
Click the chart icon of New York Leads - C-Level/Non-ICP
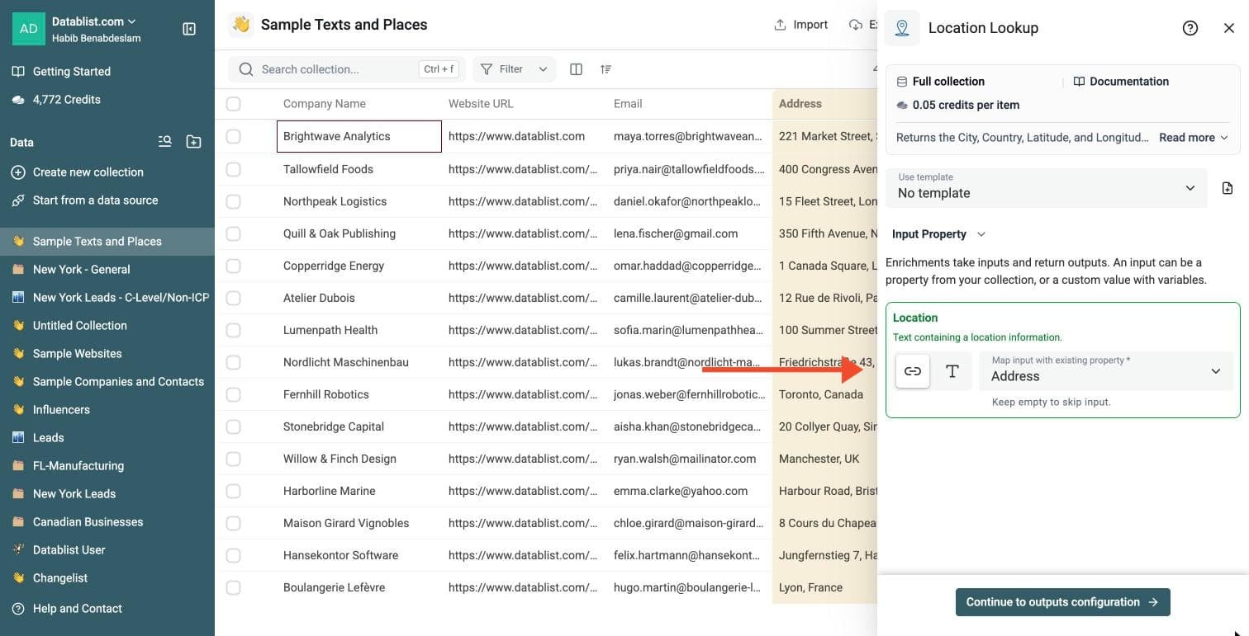point(18,298)
